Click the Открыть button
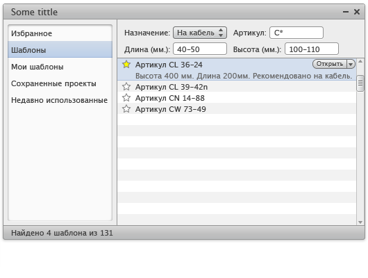368x278 pixels. [330, 64]
